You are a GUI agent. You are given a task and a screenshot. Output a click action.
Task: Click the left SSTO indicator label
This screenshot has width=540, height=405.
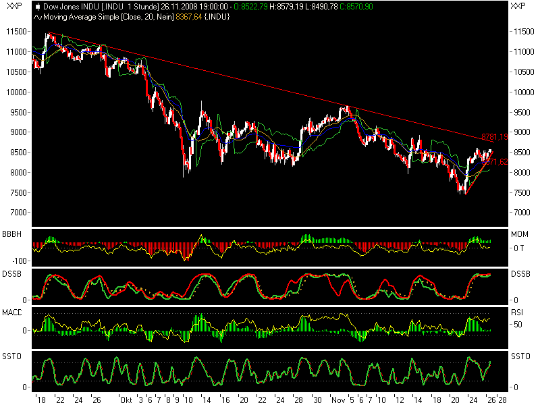pyautogui.click(x=11, y=356)
